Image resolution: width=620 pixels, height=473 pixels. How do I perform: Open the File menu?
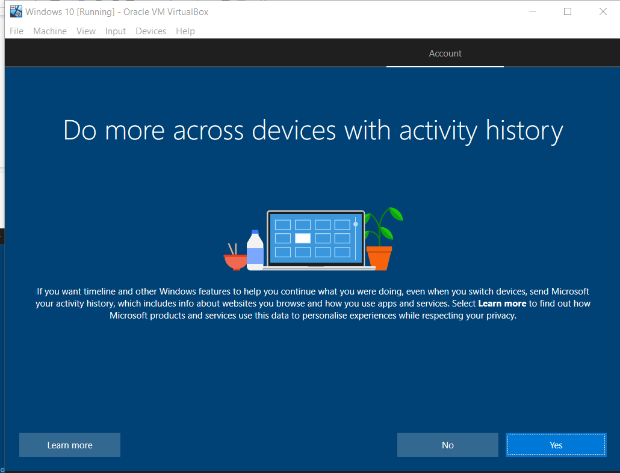point(17,31)
